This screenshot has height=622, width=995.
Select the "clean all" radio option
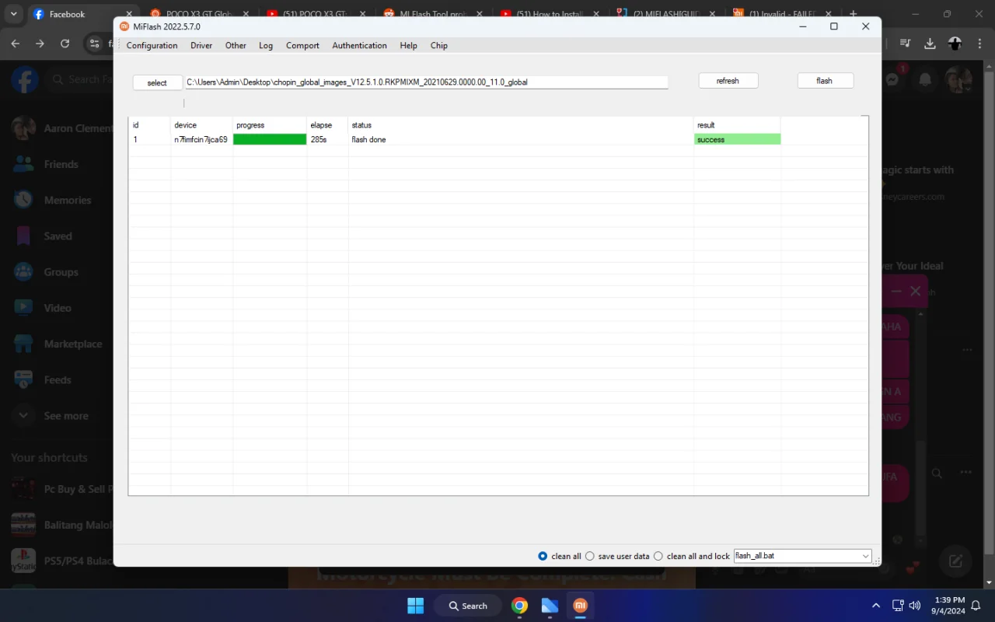pos(543,556)
